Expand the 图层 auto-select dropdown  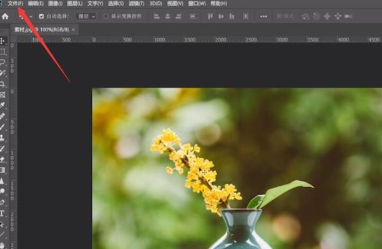tap(86, 16)
